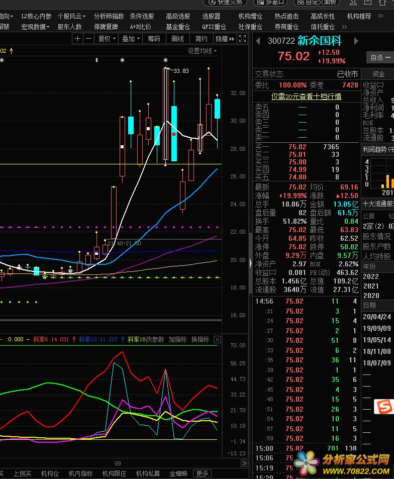Close the indicator sub-panel with X icon
394x479 pixels.
coord(217,340)
